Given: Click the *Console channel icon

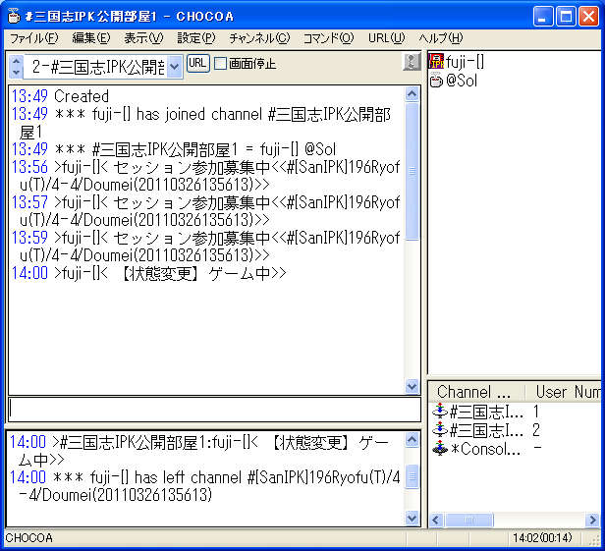Looking at the screenshot, I should click(439, 449).
